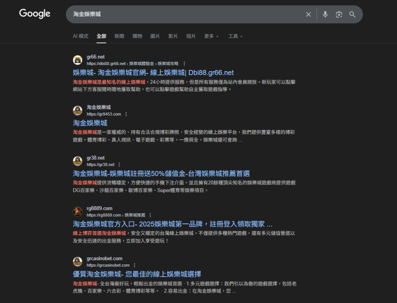Click URL https://gr38.net
Screen dimensions: 397x303
(x=100, y=165)
